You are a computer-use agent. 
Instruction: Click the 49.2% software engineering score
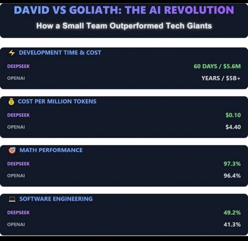[232, 213]
